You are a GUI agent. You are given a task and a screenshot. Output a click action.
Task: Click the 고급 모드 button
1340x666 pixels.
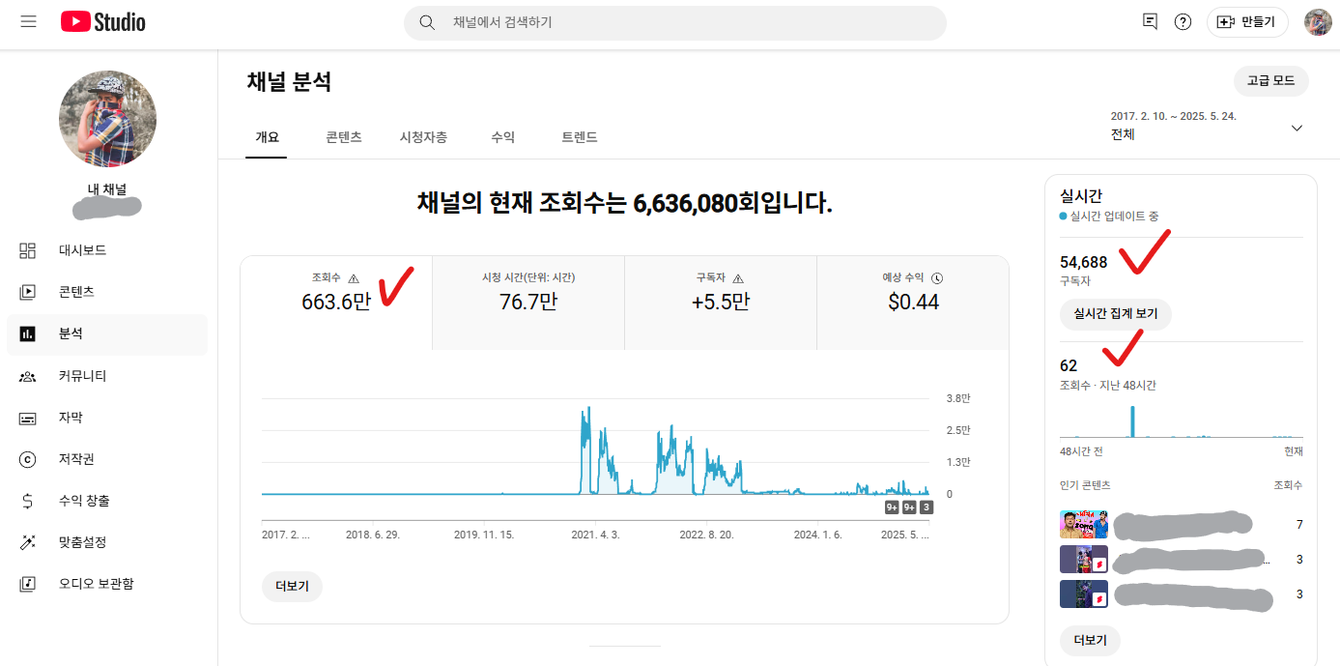coord(1270,81)
